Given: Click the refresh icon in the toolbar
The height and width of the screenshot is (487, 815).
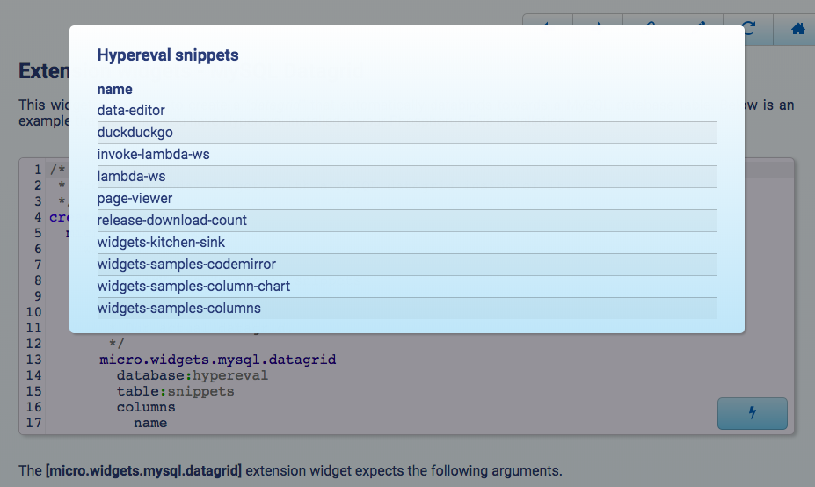Looking at the screenshot, I should pyautogui.click(x=748, y=28).
